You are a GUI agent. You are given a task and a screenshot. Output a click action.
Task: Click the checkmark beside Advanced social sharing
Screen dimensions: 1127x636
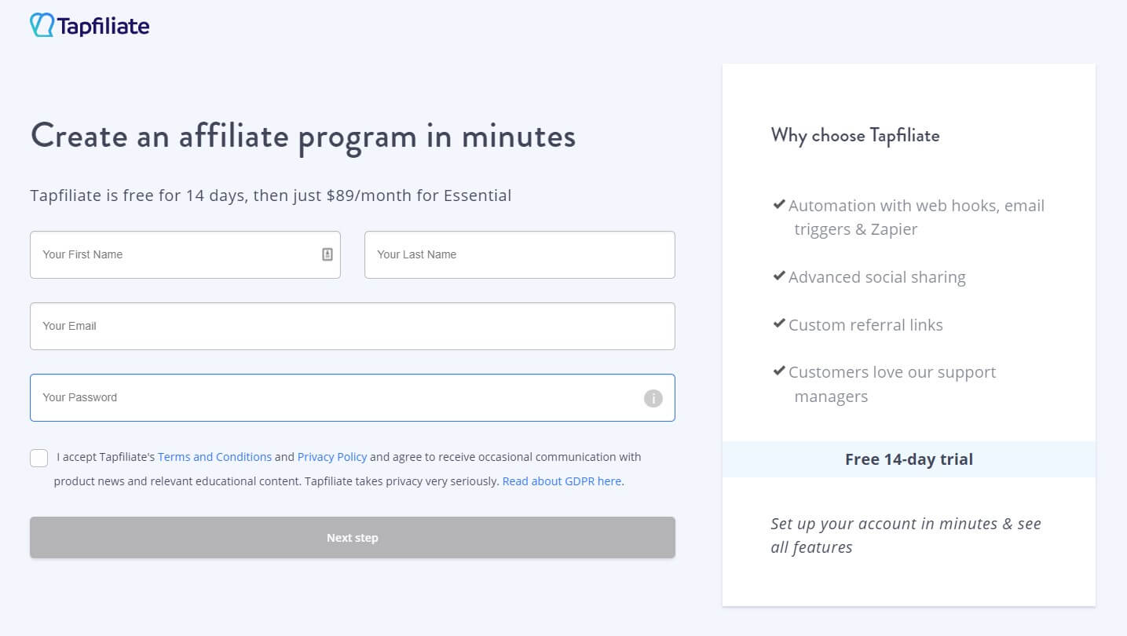[779, 276]
